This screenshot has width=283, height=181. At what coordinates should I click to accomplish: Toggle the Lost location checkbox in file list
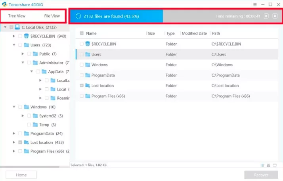click(x=82, y=85)
